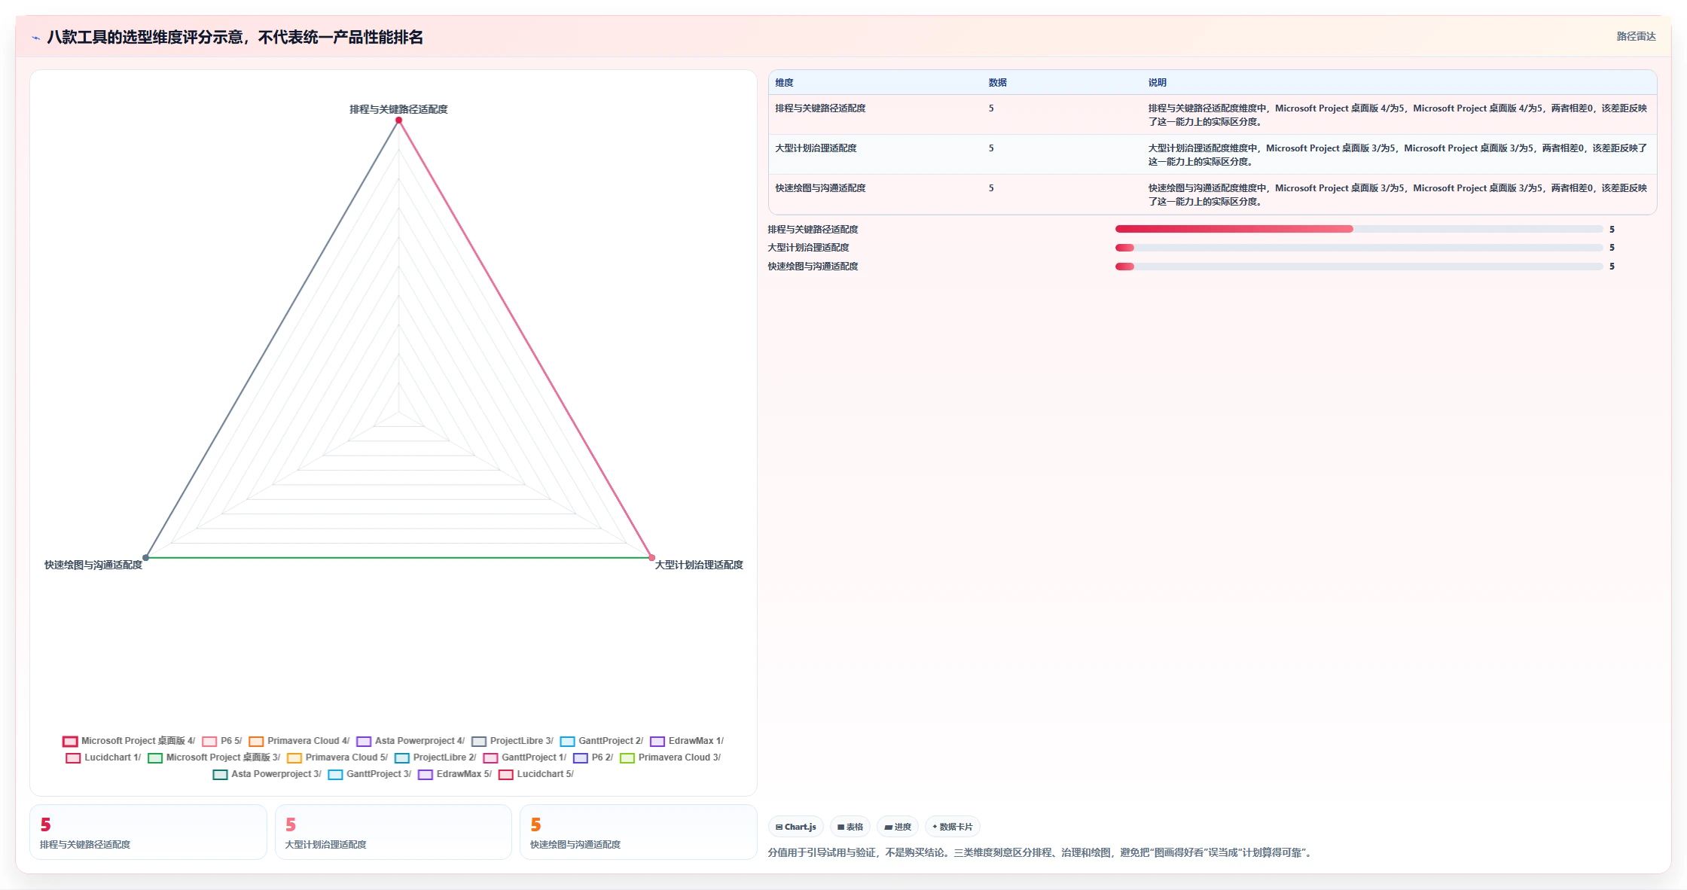Toggle Microsoft Project 桌面版 3/ legend entry
Viewport: 1687px width, 890px height.
pyautogui.click(x=214, y=757)
